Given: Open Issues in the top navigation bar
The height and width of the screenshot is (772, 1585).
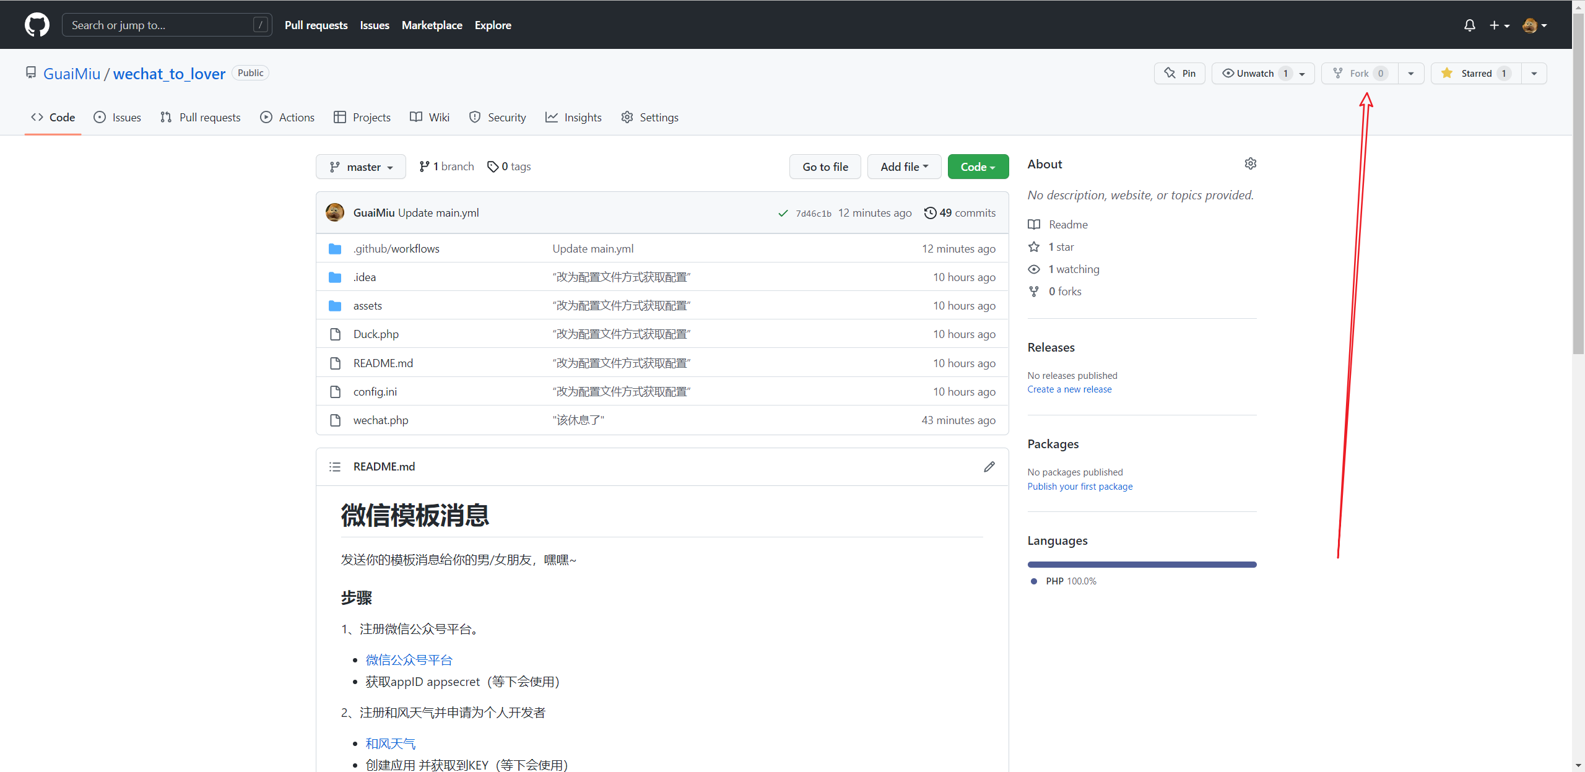Looking at the screenshot, I should click(x=375, y=25).
